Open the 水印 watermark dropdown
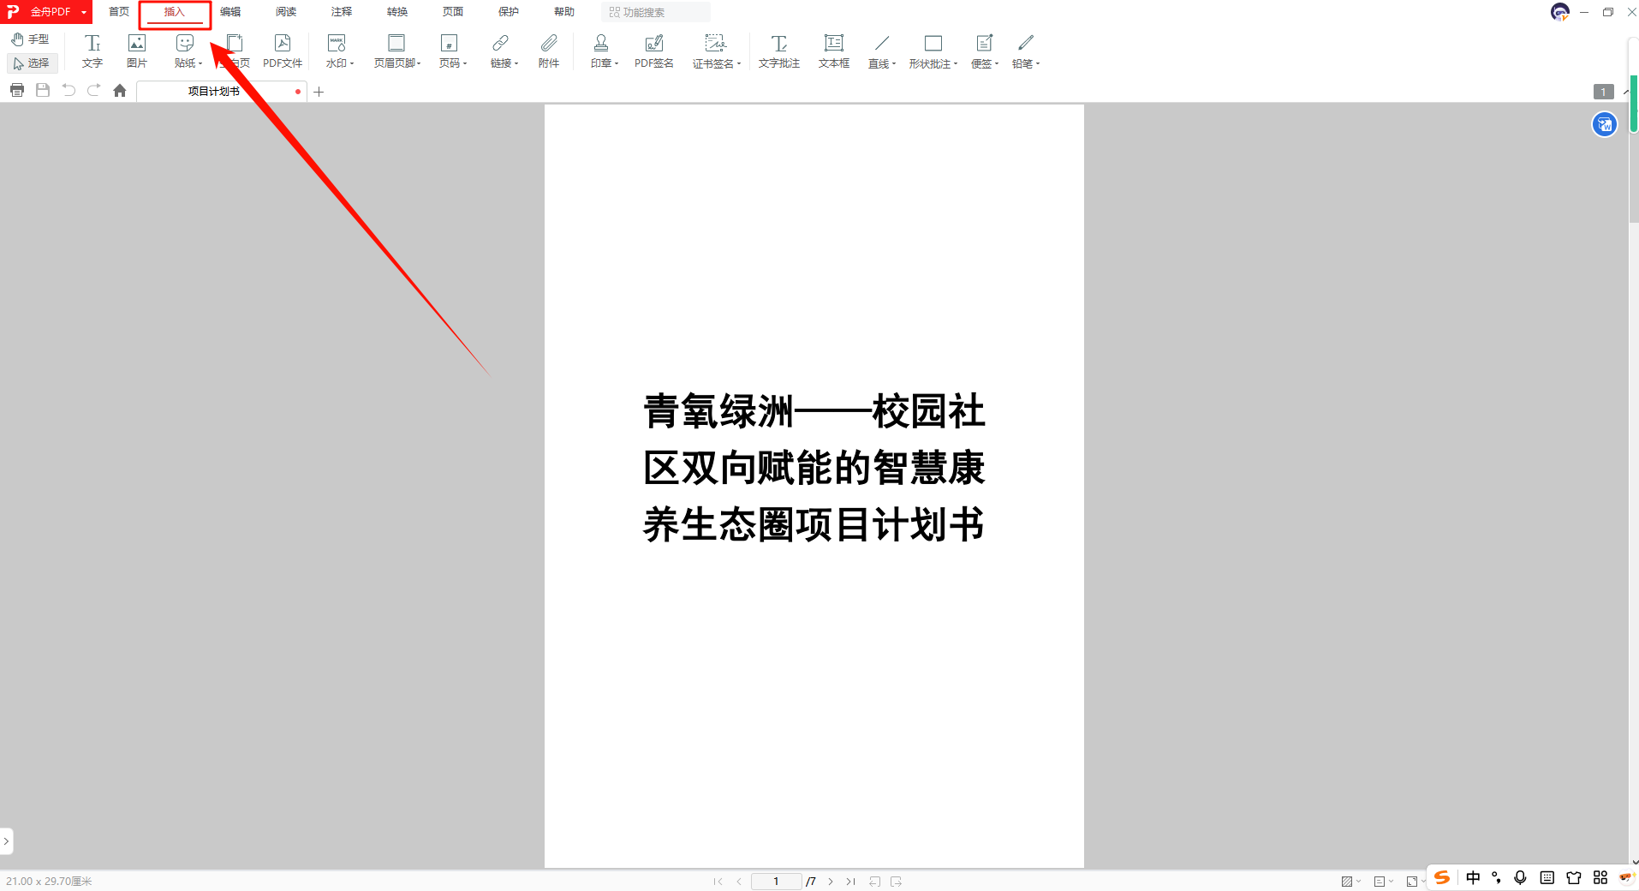The width and height of the screenshot is (1639, 891). pyautogui.click(x=337, y=50)
